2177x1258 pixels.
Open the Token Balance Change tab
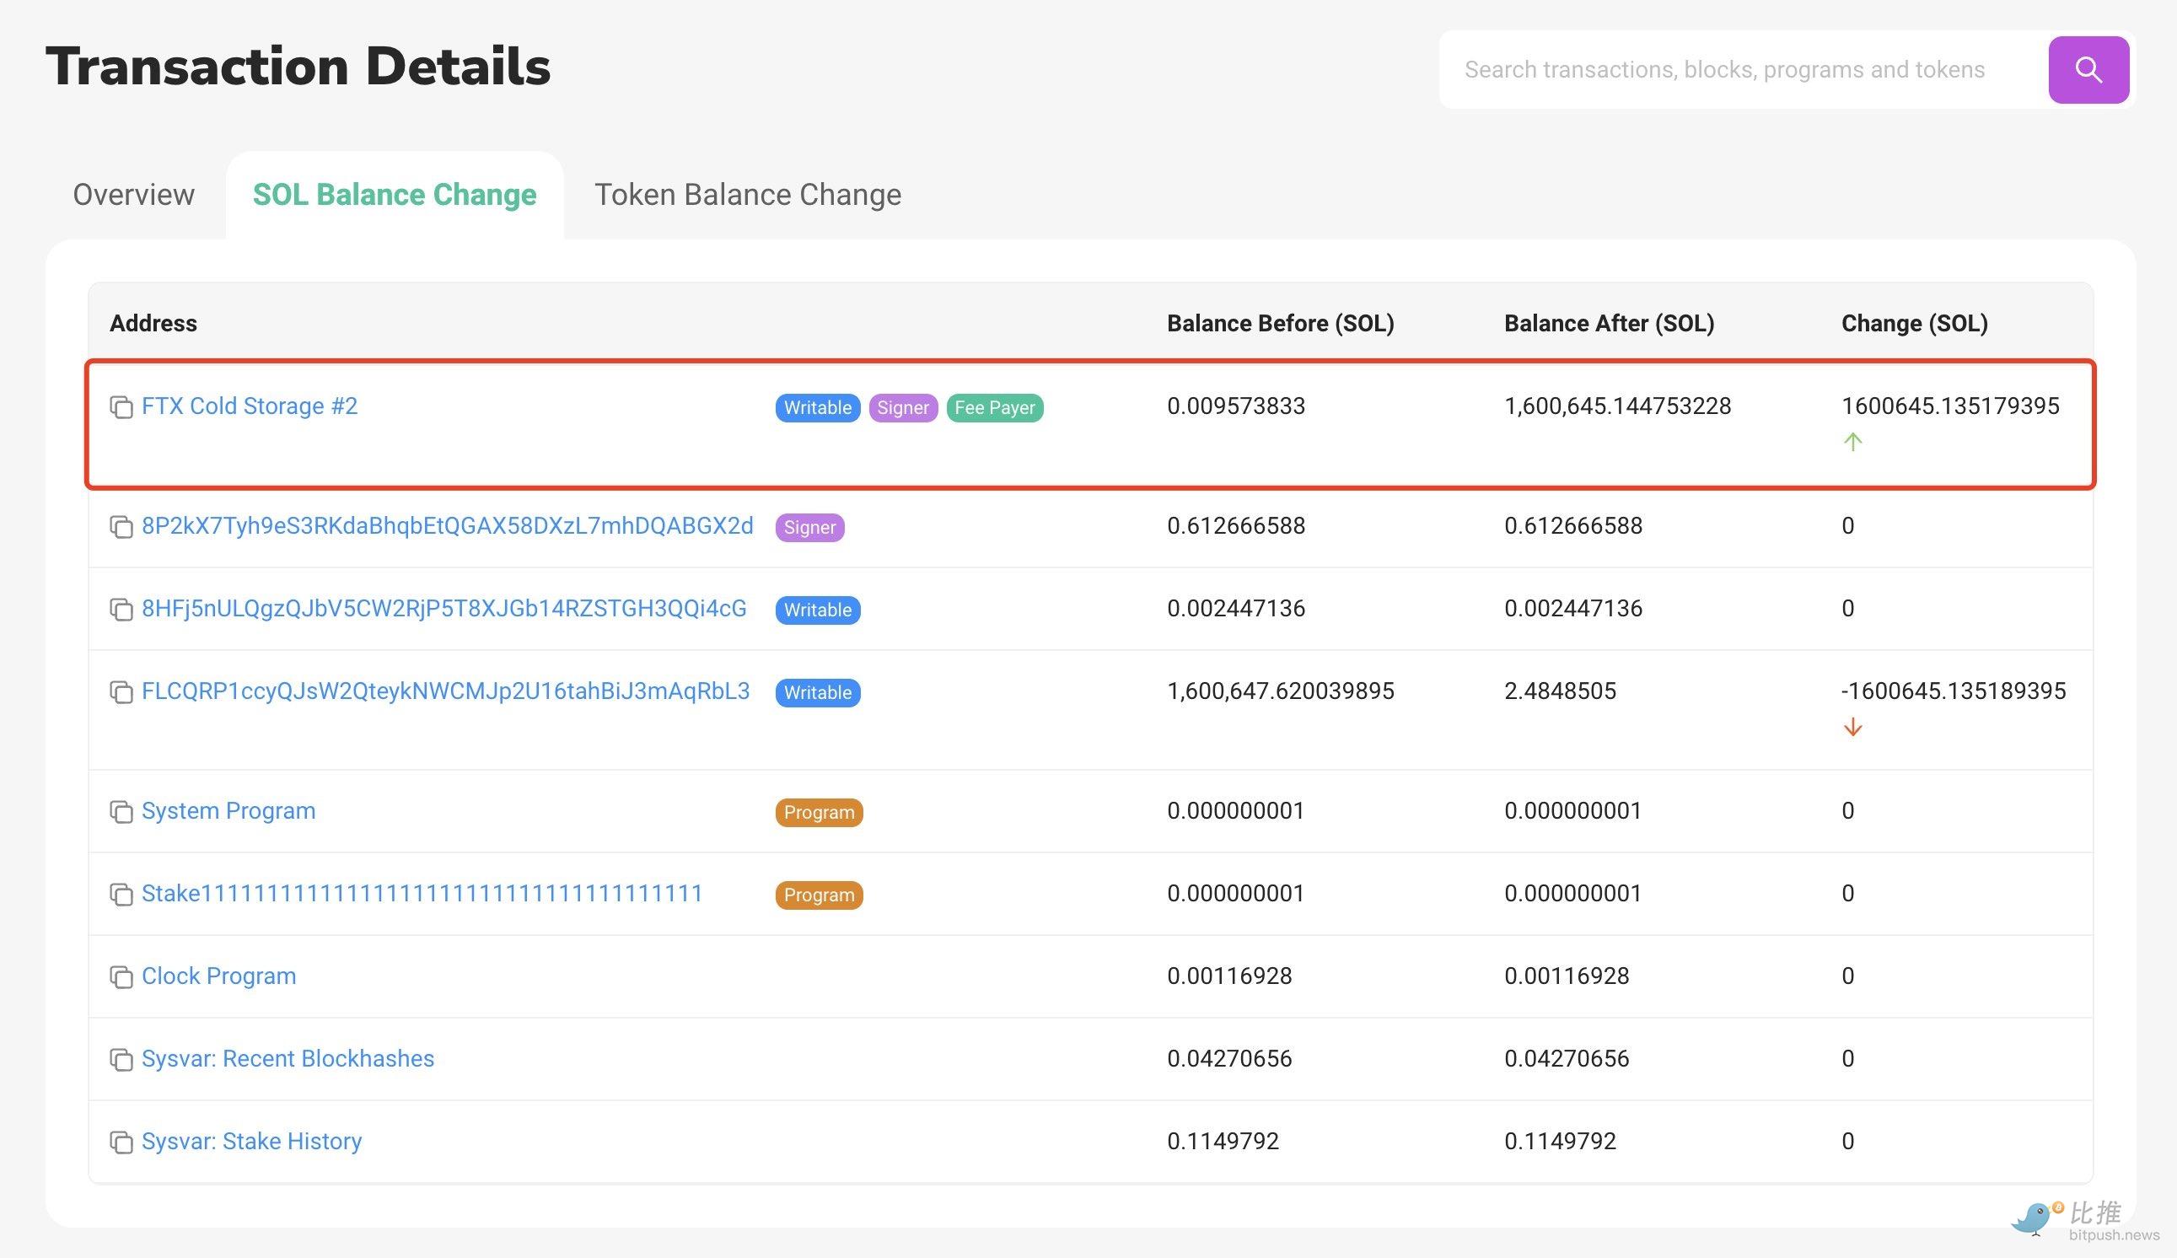747,195
